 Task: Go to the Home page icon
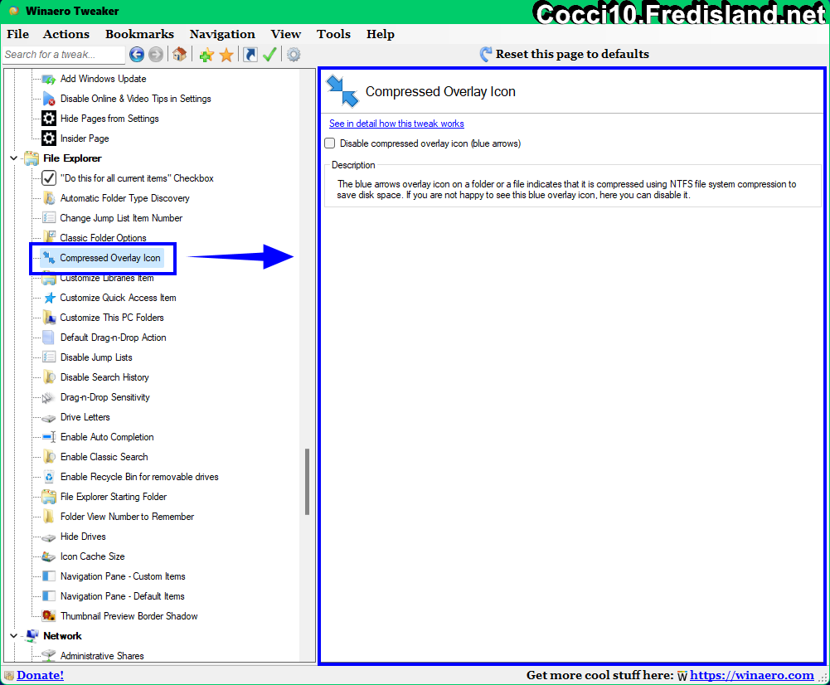click(x=179, y=54)
